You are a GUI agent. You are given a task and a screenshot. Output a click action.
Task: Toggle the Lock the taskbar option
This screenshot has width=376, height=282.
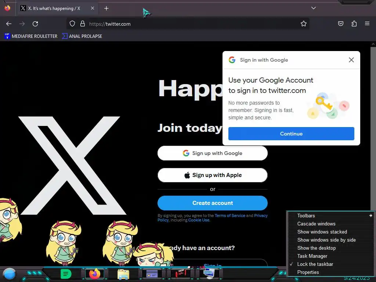(331, 264)
